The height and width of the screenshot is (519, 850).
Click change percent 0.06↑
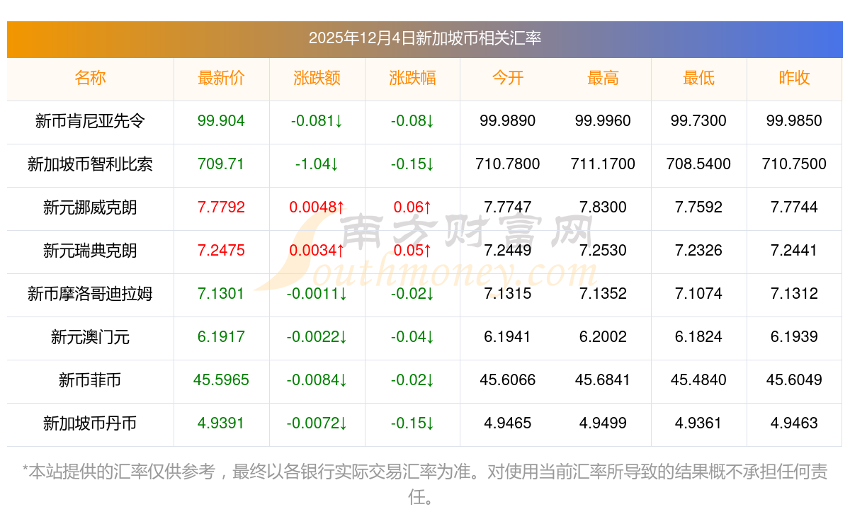point(412,207)
